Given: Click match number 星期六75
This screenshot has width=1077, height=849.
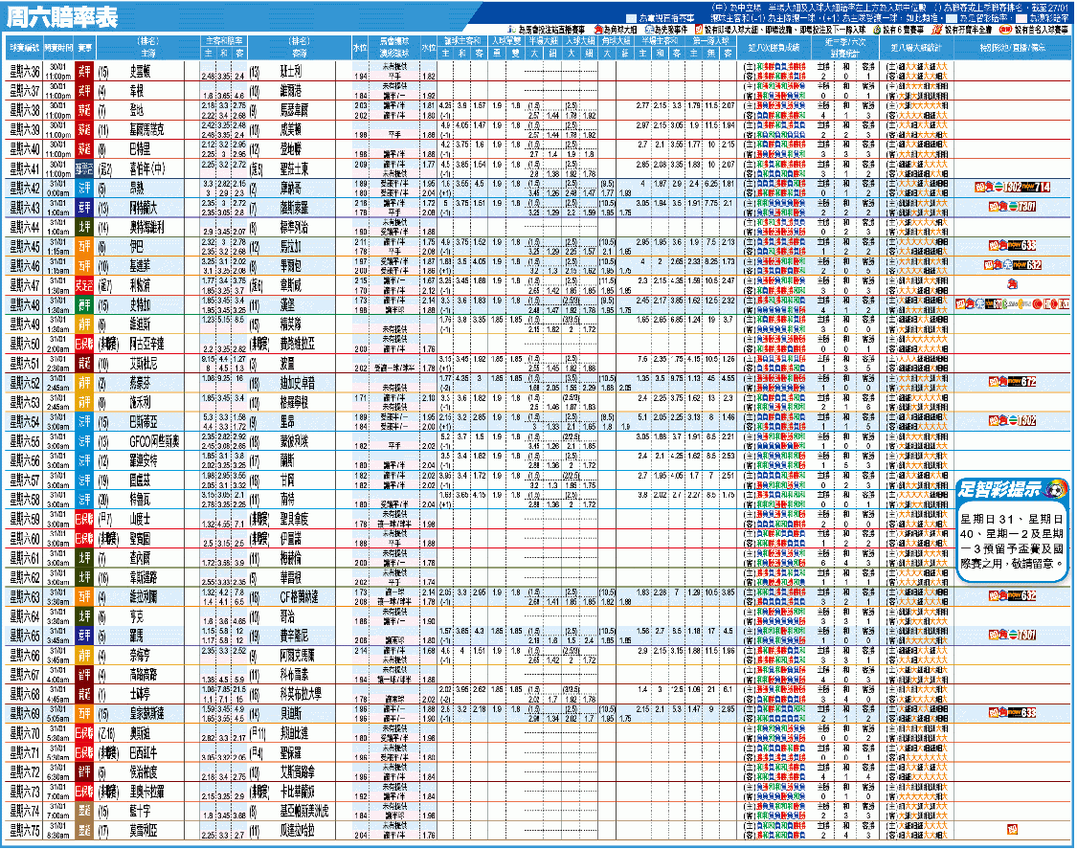Looking at the screenshot, I should 25,830.
